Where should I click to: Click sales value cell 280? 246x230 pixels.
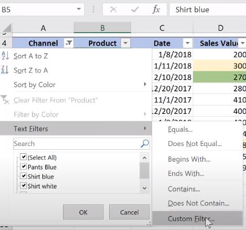(220, 88)
